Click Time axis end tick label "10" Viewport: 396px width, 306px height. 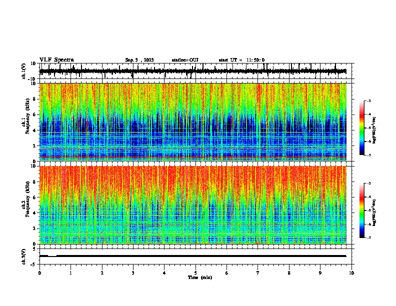(351, 273)
